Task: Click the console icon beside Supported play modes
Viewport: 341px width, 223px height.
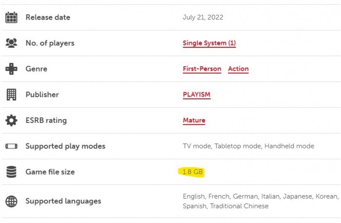Action: click(x=11, y=146)
